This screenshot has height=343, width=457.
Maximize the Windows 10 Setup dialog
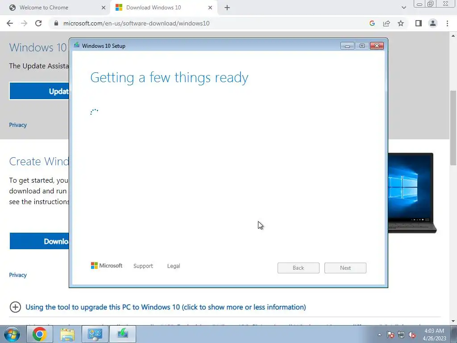pos(362,46)
